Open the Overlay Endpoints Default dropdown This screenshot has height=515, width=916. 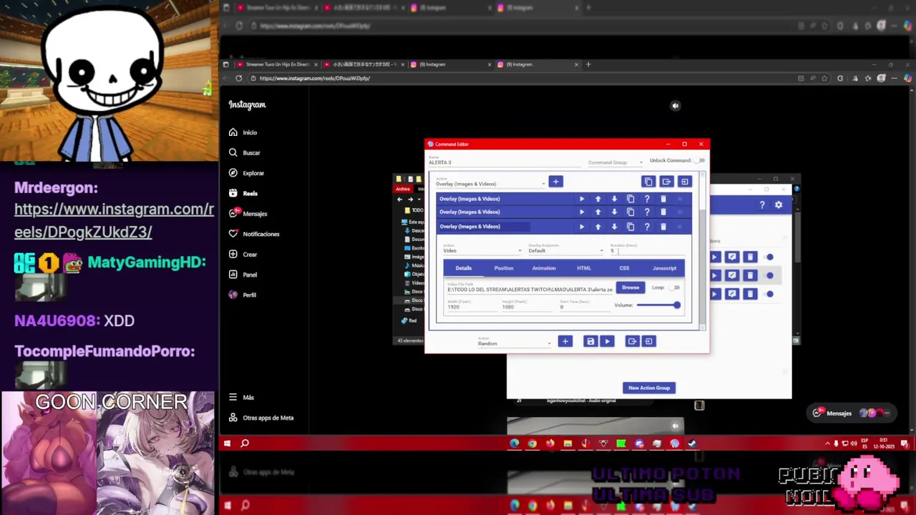coord(565,250)
